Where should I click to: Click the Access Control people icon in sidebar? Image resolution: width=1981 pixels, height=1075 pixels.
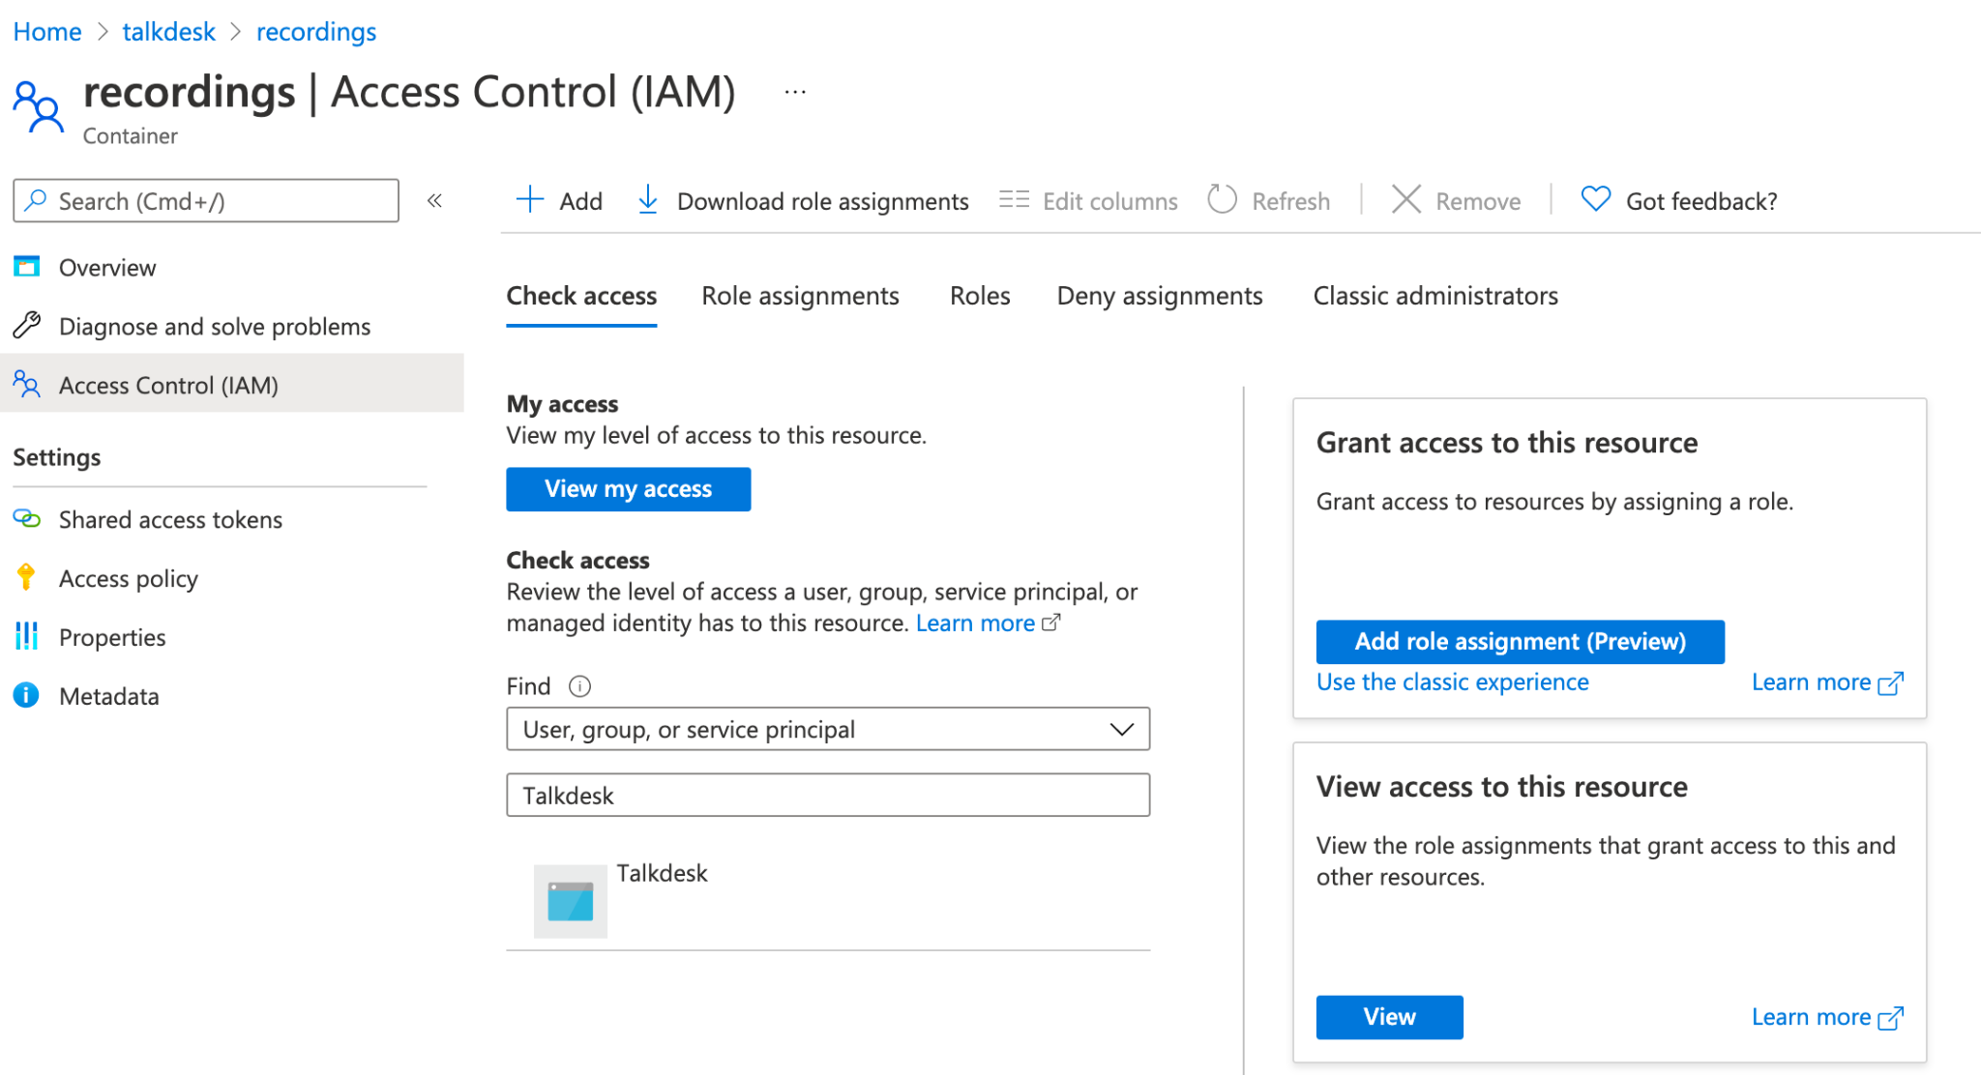coord(26,385)
